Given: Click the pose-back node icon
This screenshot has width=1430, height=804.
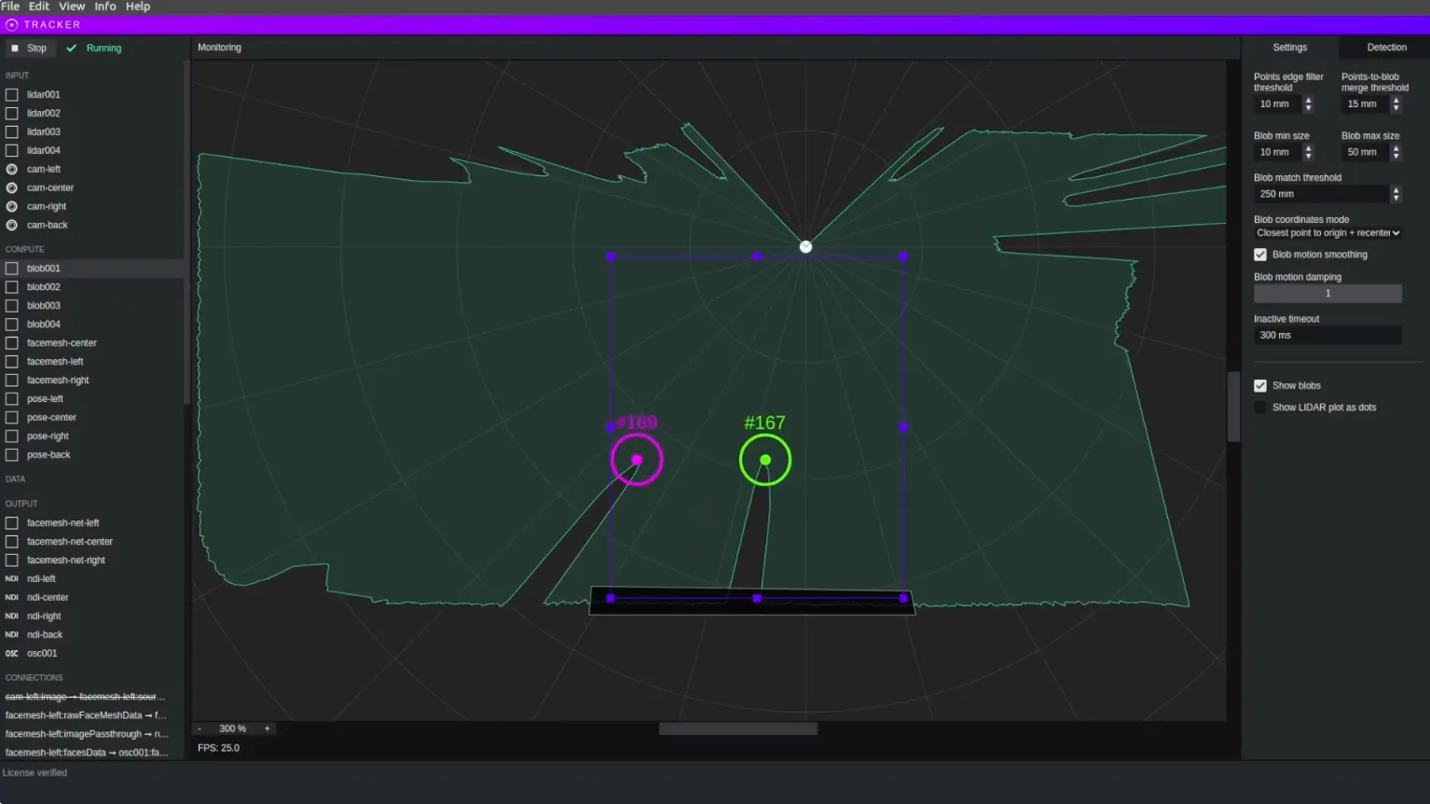Looking at the screenshot, I should 12,454.
